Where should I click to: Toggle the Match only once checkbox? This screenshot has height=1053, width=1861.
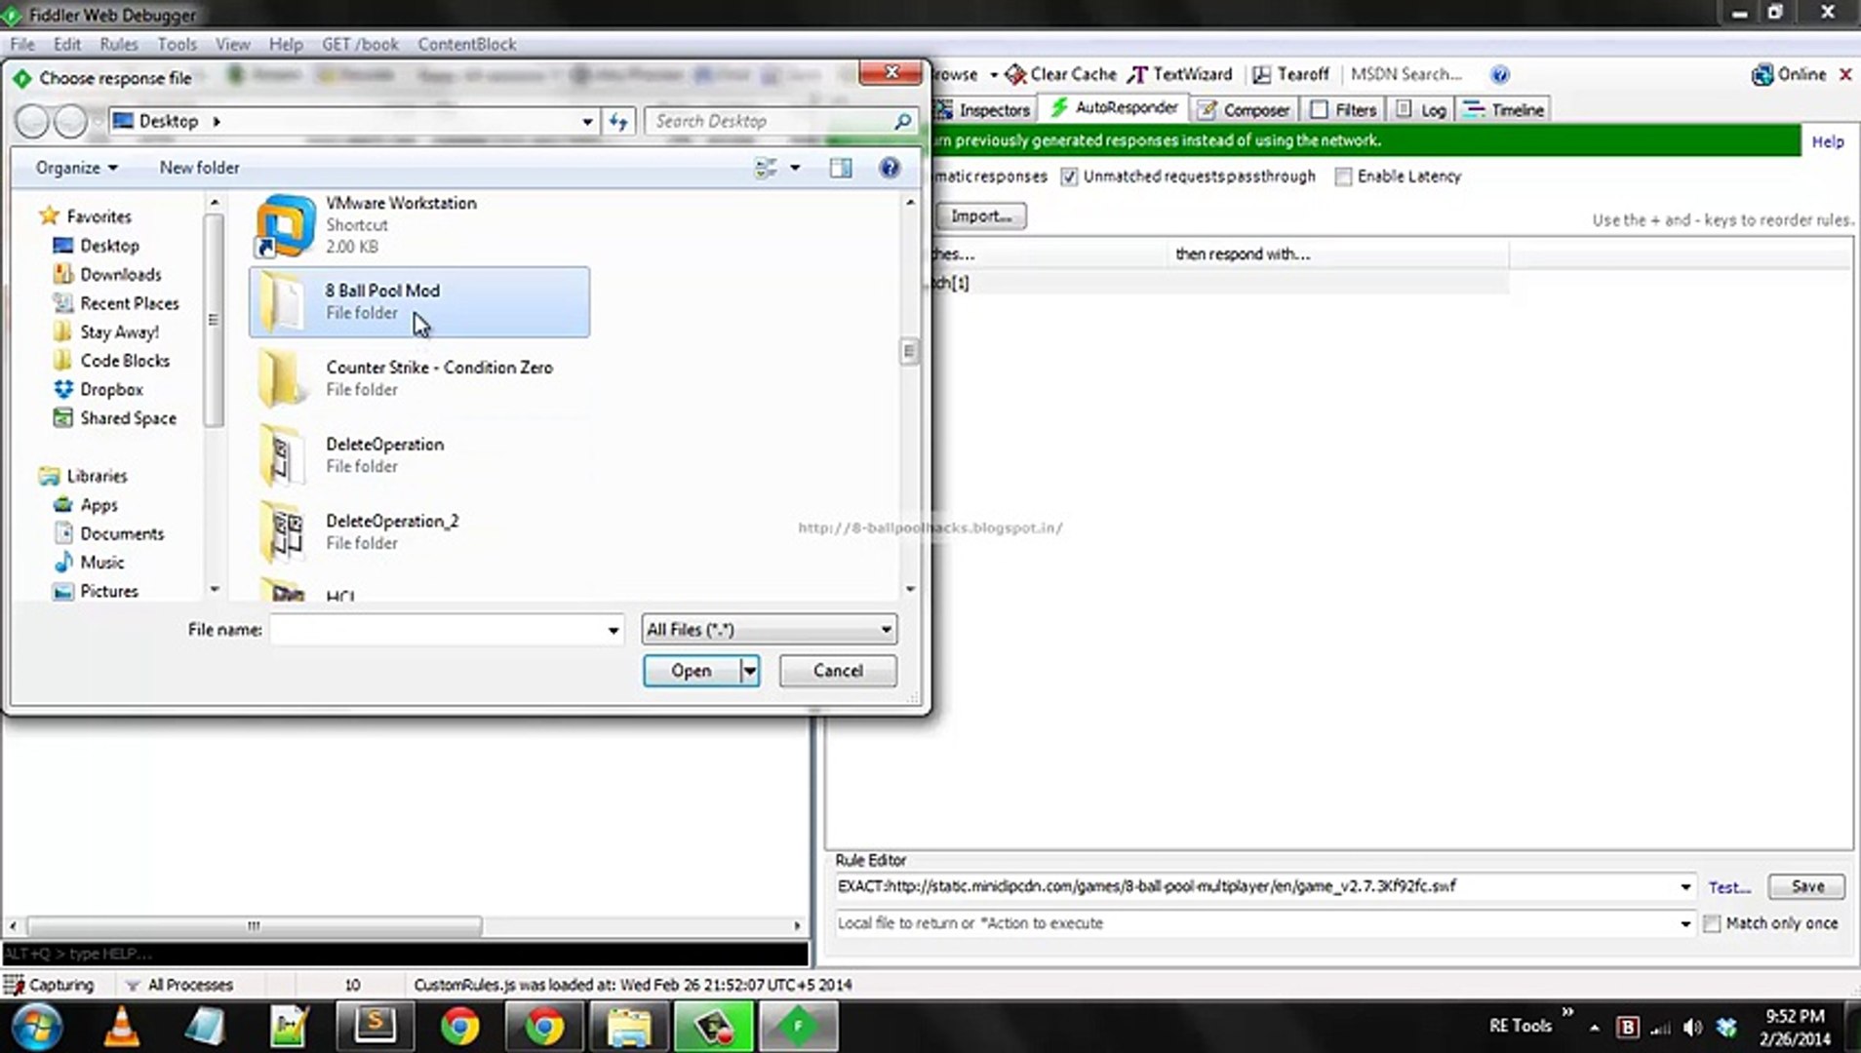click(x=1712, y=923)
